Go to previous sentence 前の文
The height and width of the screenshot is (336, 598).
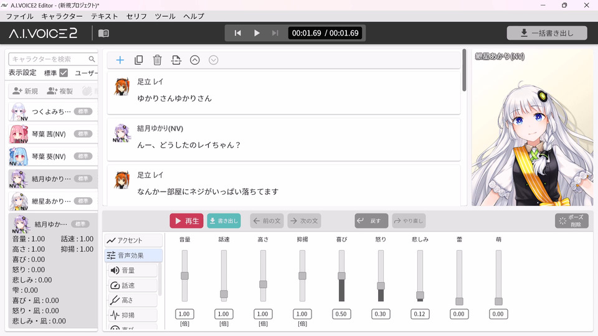pos(267,221)
